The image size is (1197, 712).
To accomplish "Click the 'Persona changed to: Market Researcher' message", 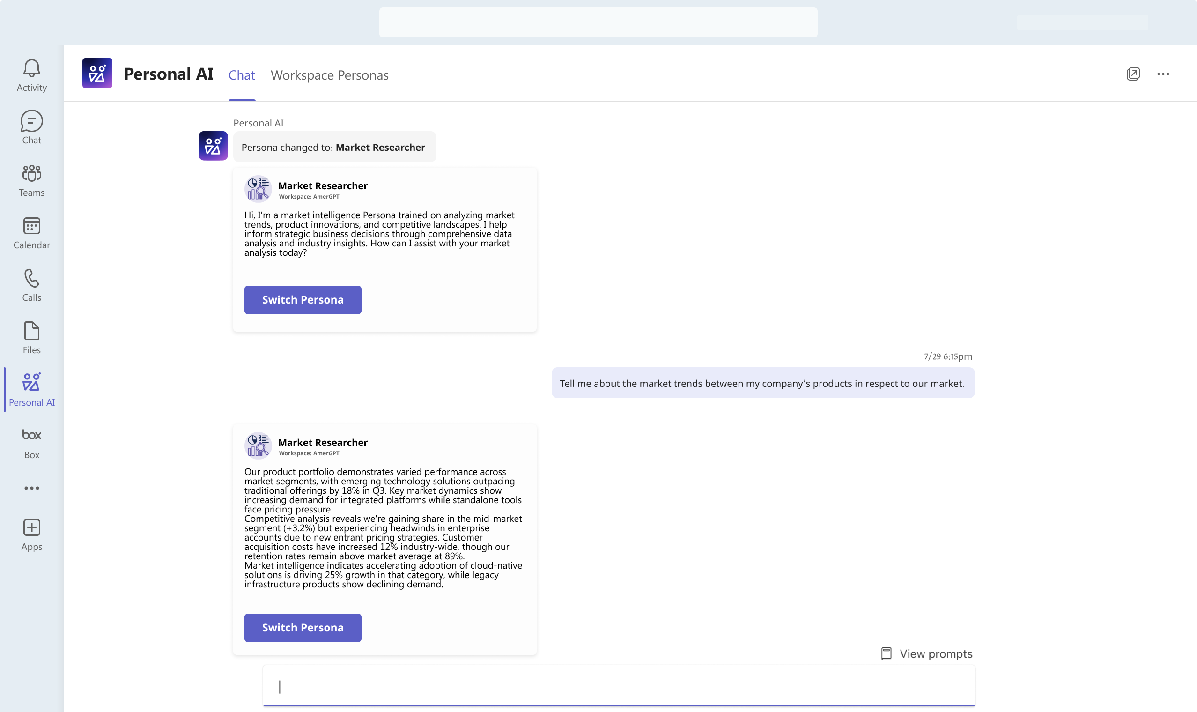I will click(334, 147).
